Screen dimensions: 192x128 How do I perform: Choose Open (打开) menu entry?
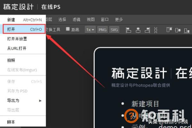23,29
